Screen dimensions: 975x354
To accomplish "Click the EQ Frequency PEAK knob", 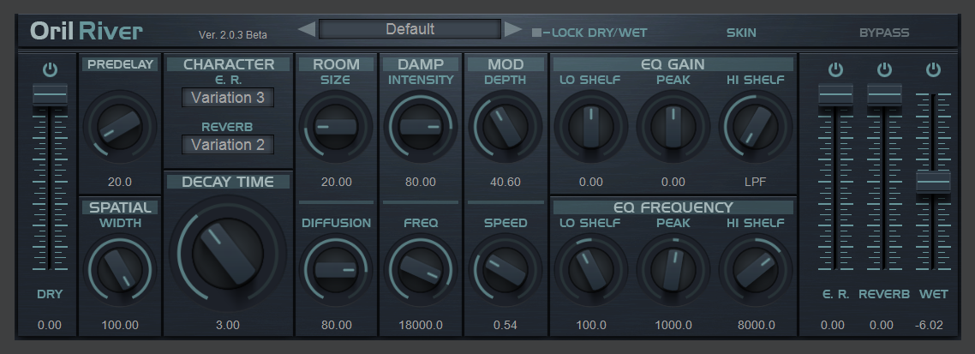I will [x=673, y=270].
